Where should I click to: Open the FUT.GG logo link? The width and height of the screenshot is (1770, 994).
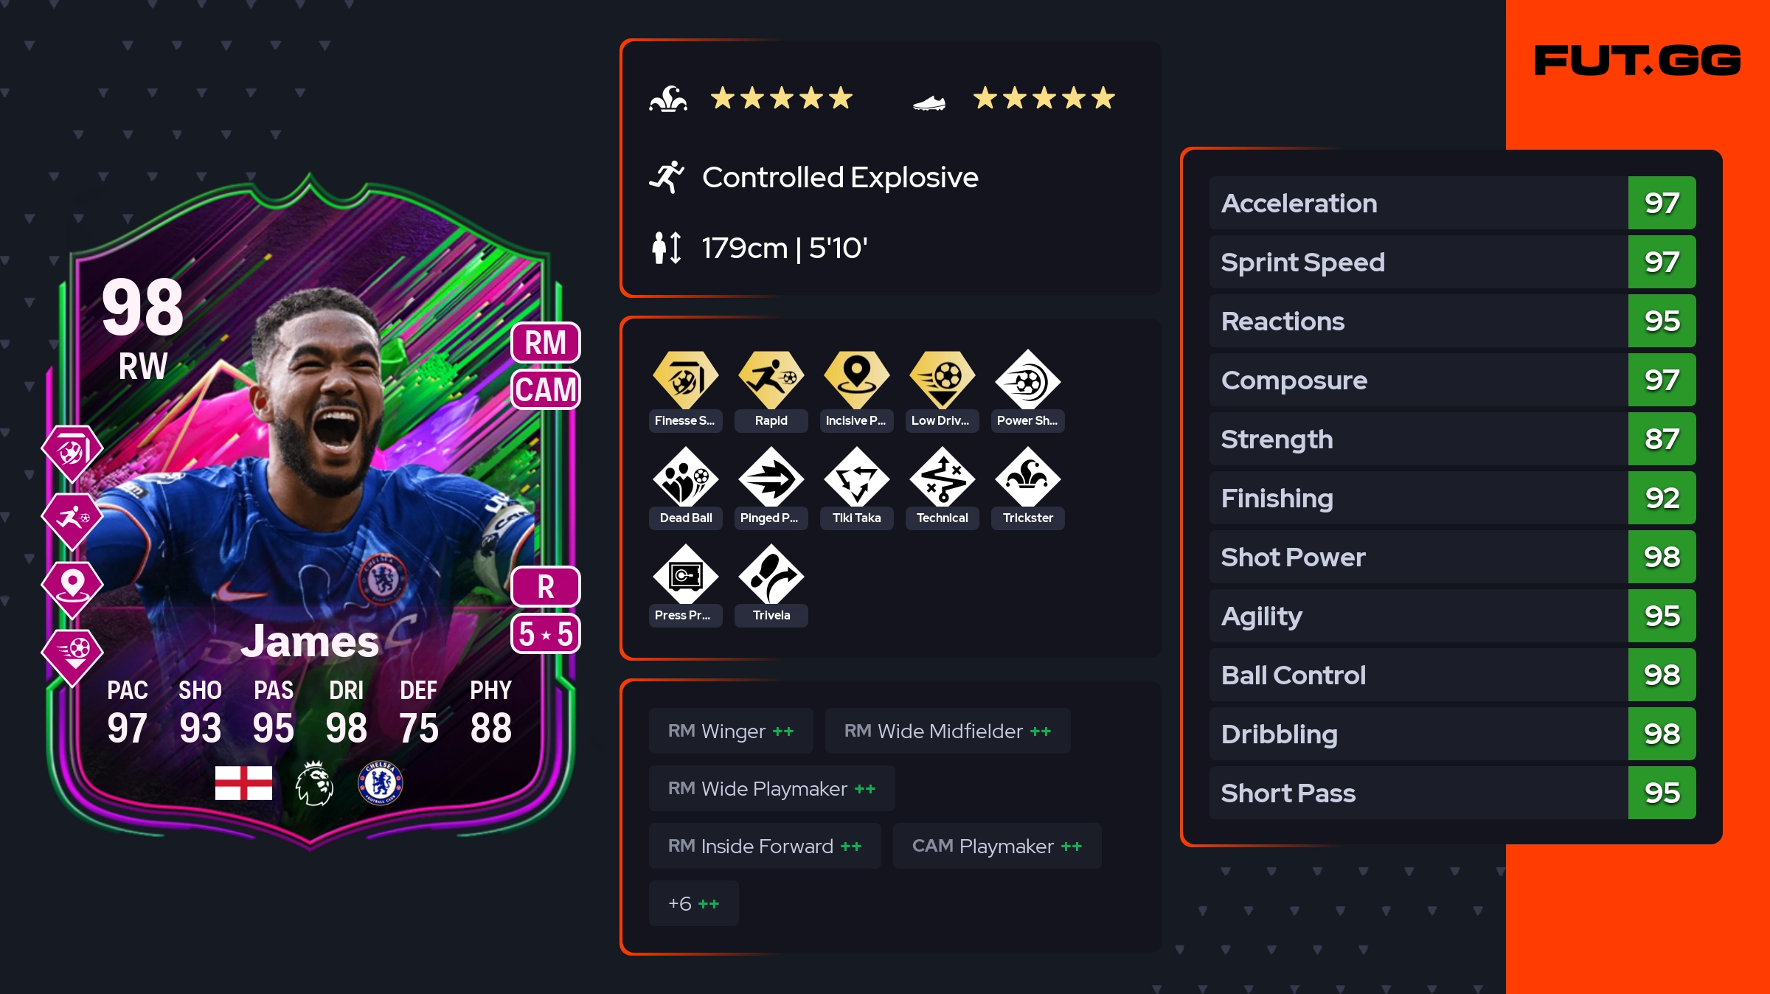click(1637, 60)
